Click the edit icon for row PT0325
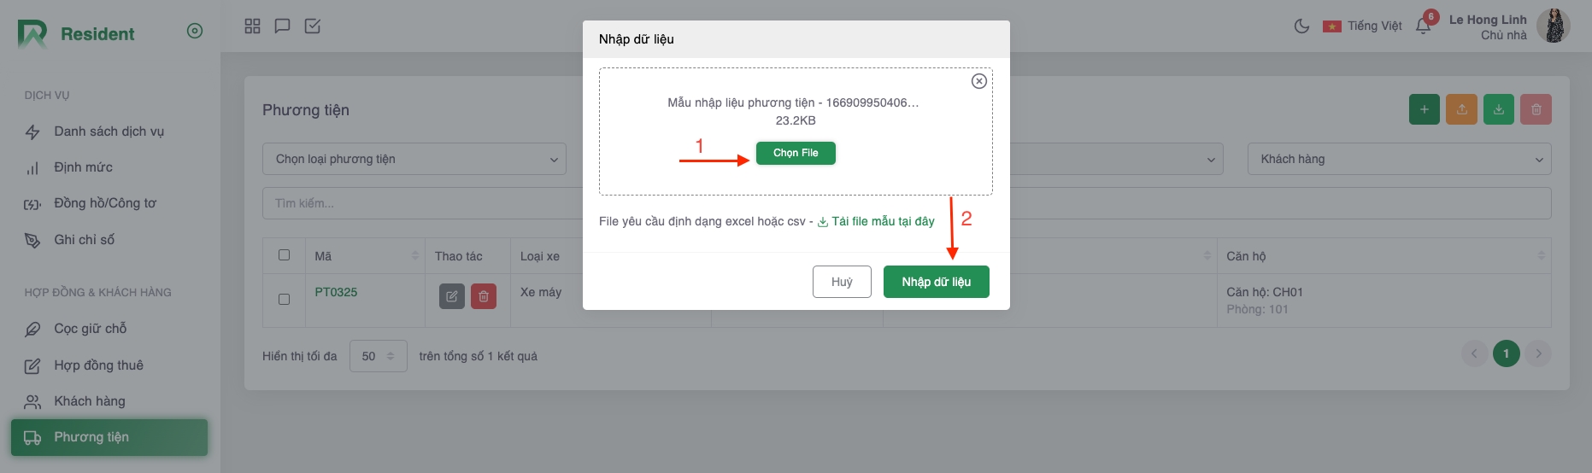Viewport: 1592px width, 473px height. (x=452, y=296)
